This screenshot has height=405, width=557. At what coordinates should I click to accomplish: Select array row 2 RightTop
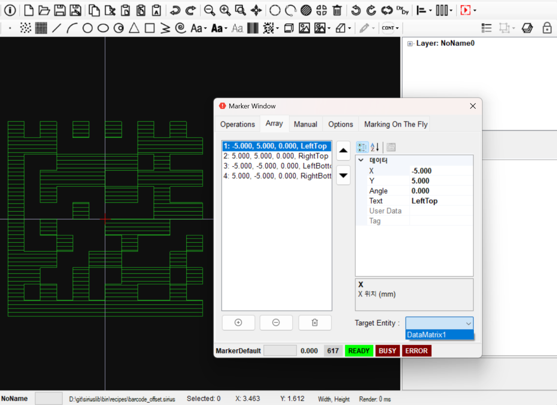pos(277,156)
